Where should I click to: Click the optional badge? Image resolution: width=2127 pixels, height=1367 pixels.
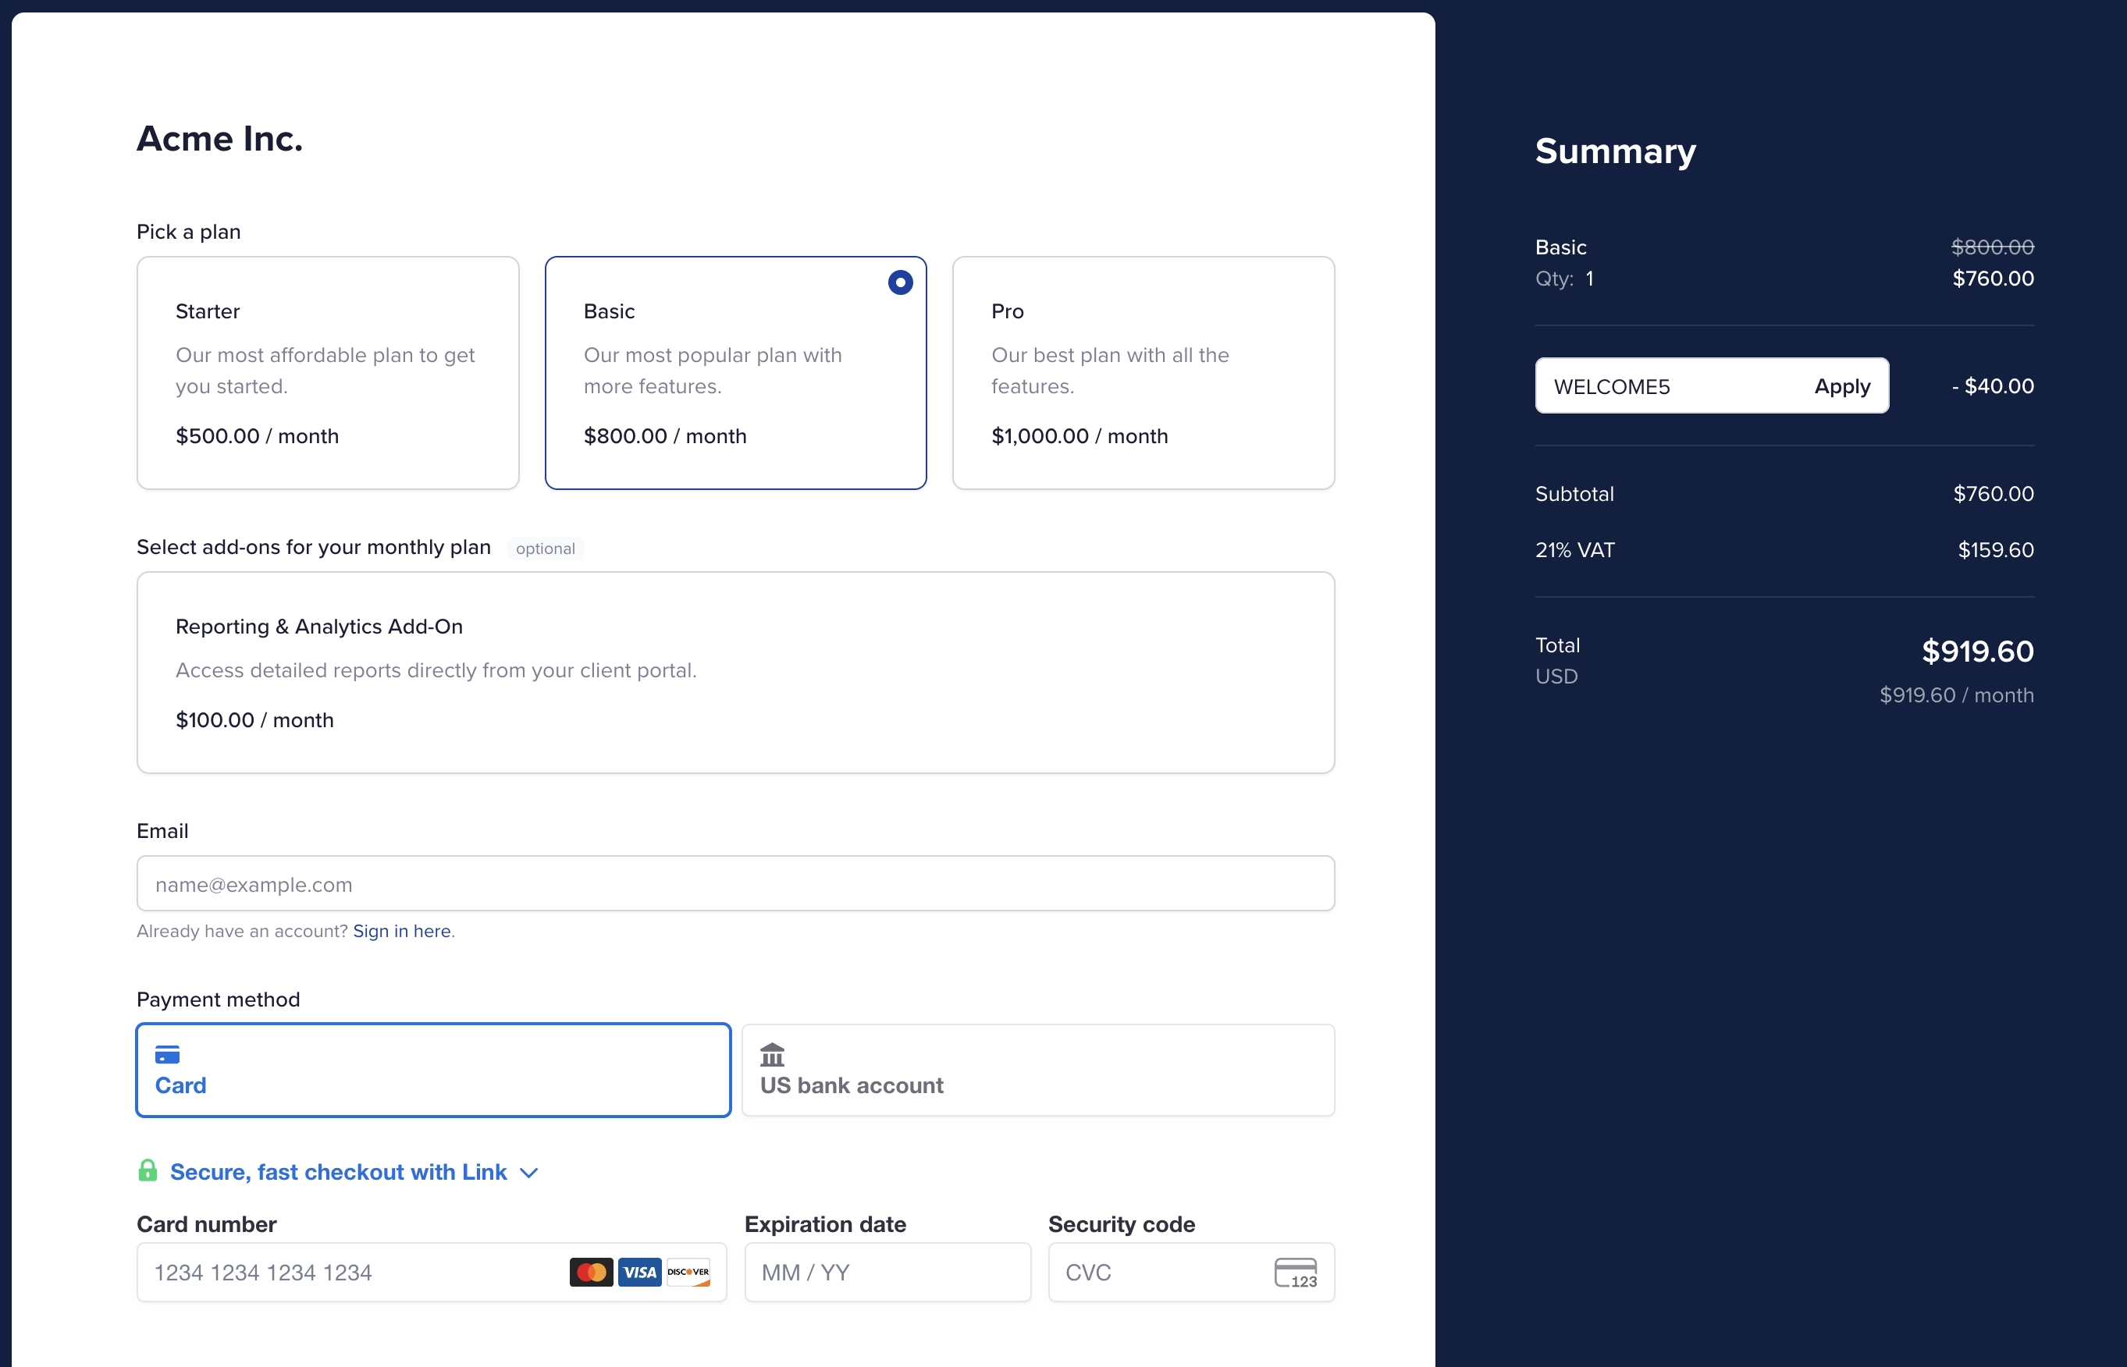pyautogui.click(x=545, y=549)
